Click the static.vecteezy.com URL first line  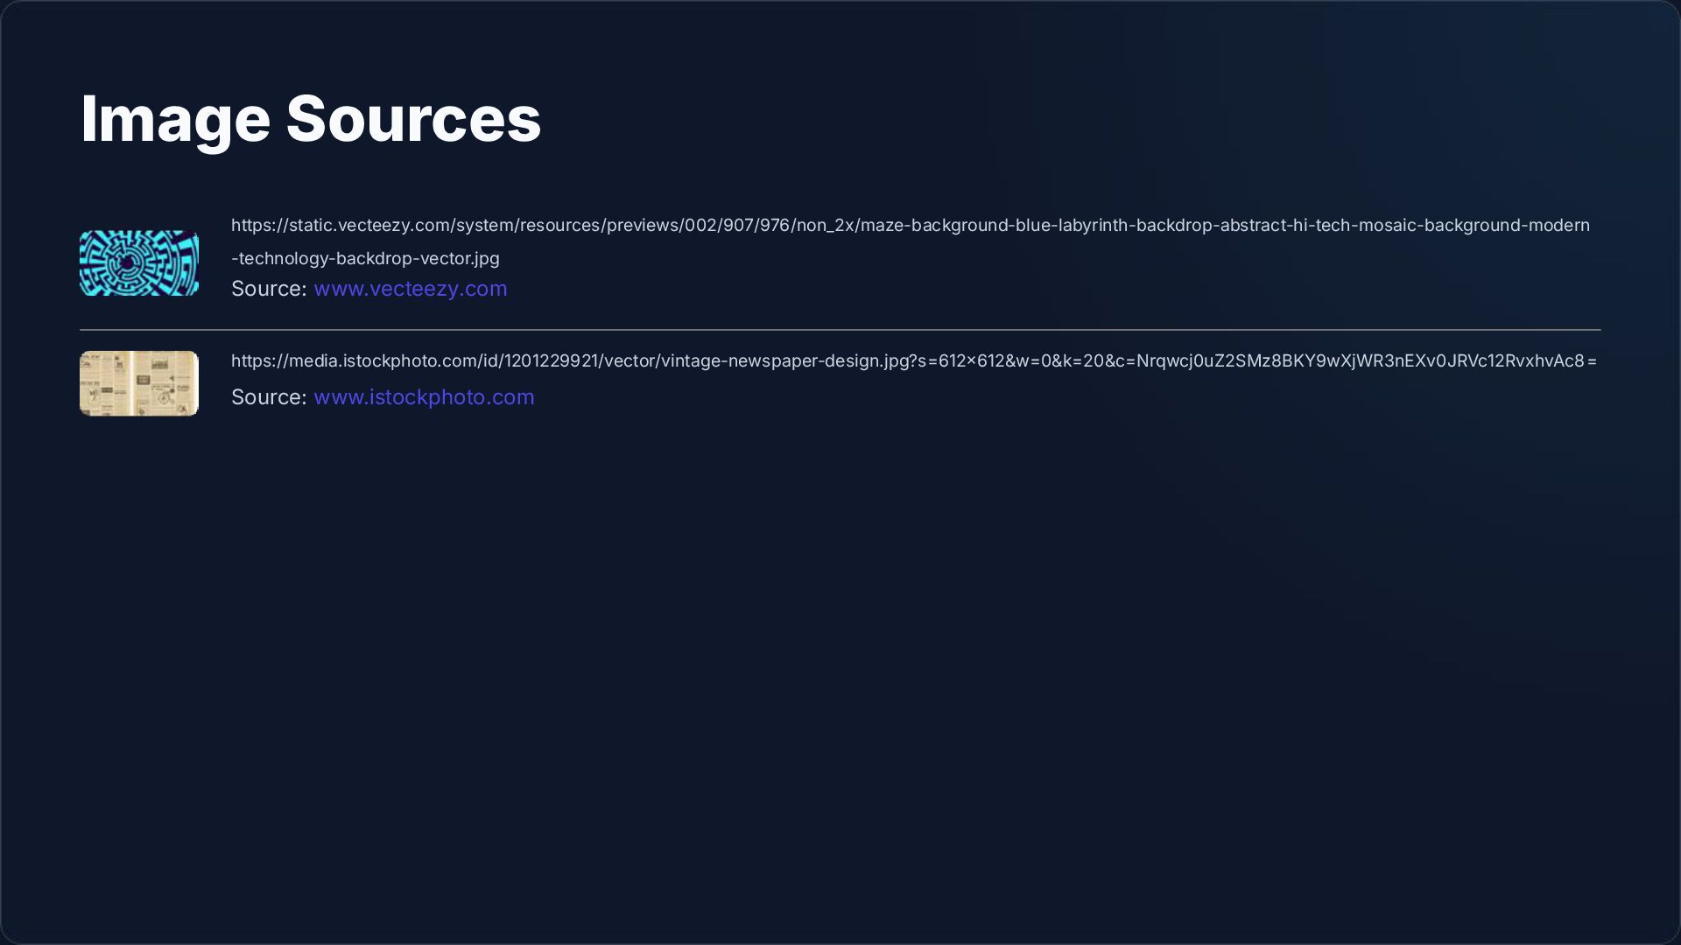coord(910,225)
